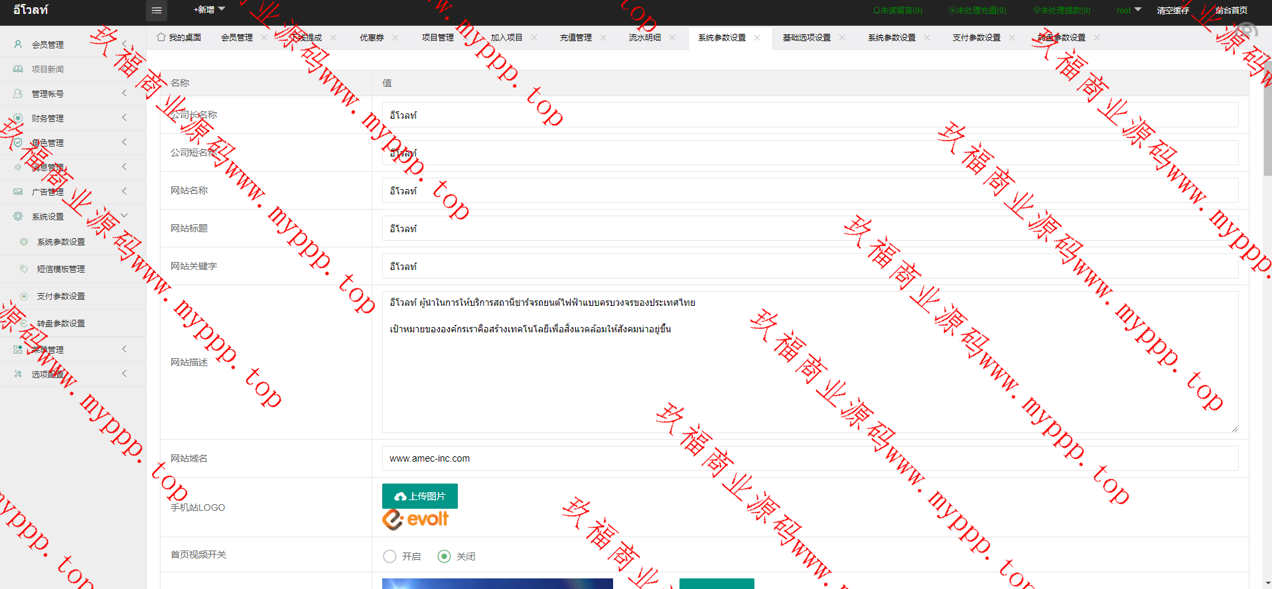Viewport: 1272px width, 589px height.
Task: Click the 网站域名 input field
Action: tap(810, 458)
